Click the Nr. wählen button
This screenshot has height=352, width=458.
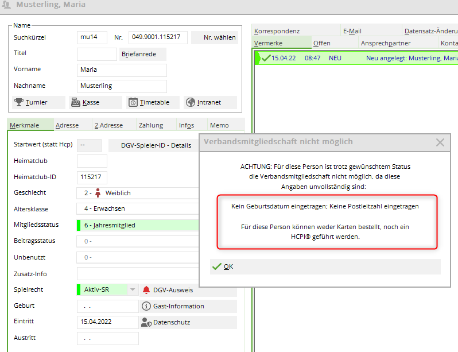tap(215, 37)
